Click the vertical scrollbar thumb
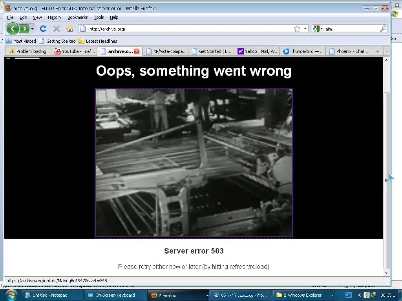Viewport: 402px width, 301px height. 386,180
